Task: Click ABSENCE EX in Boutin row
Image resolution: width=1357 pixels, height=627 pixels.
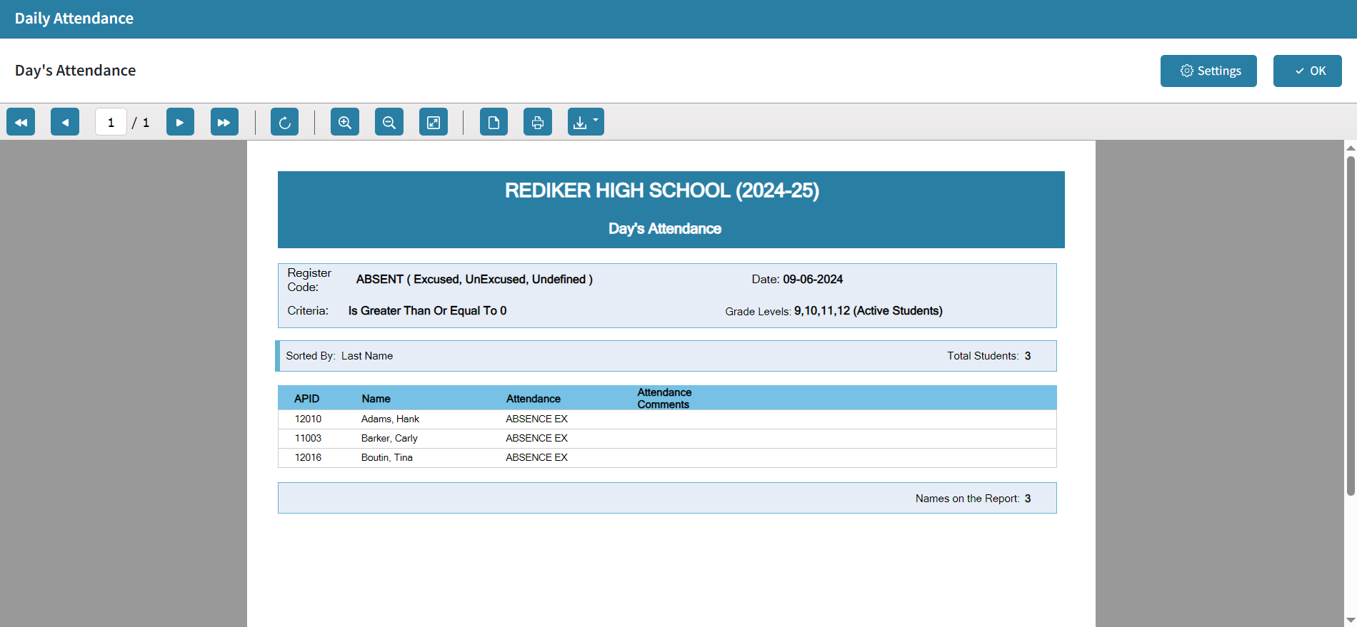Action: 536,457
